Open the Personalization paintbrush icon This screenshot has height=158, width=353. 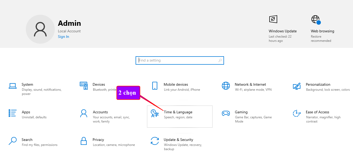297,86
